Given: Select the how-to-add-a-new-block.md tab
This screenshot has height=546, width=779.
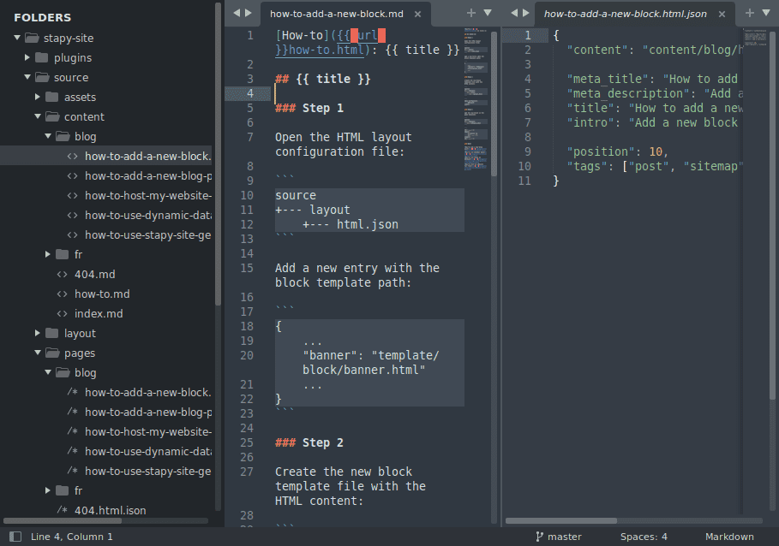Looking at the screenshot, I should tap(337, 15).
